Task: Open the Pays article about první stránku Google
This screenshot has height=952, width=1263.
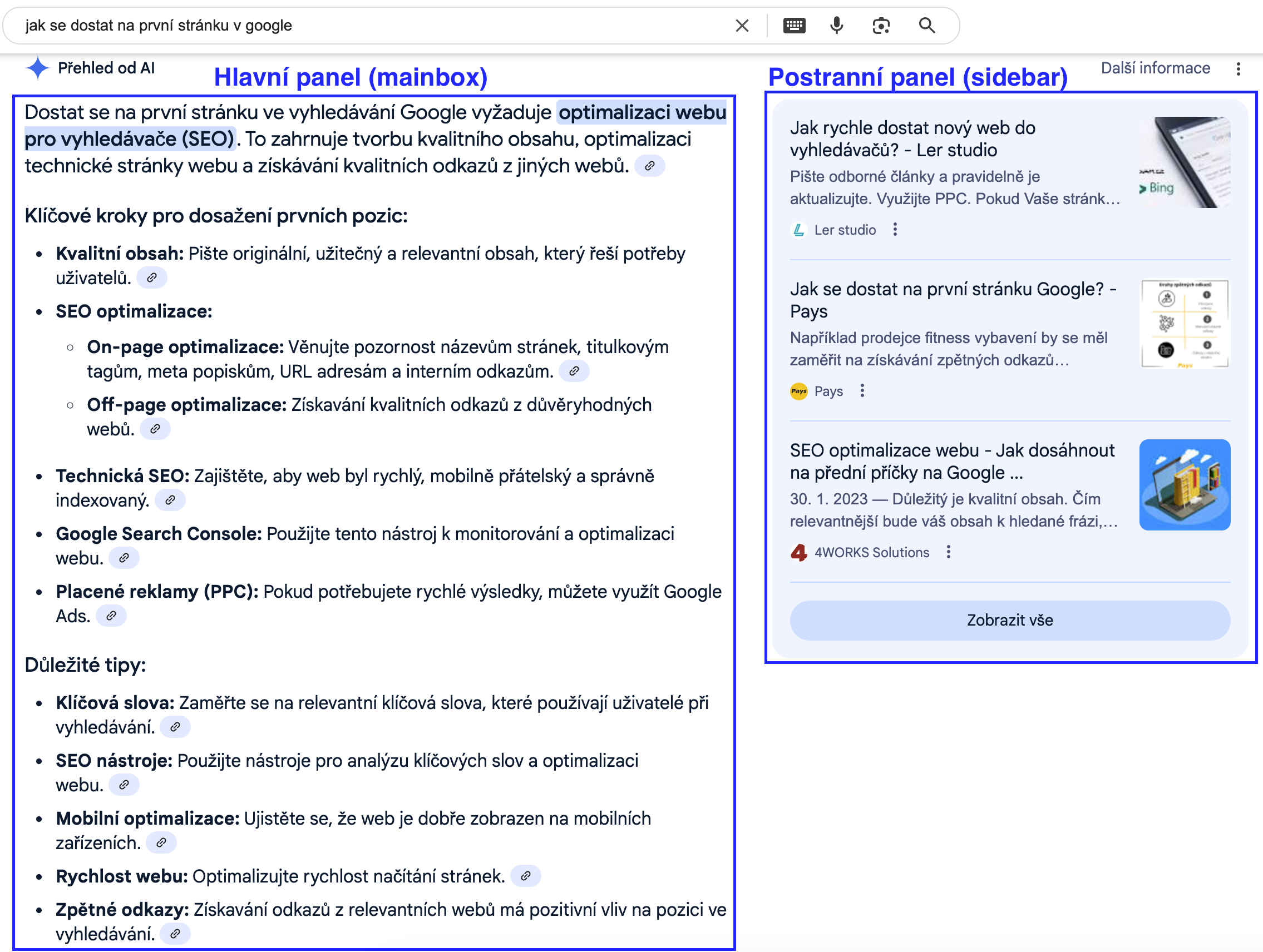Action: pyautogui.click(x=953, y=300)
